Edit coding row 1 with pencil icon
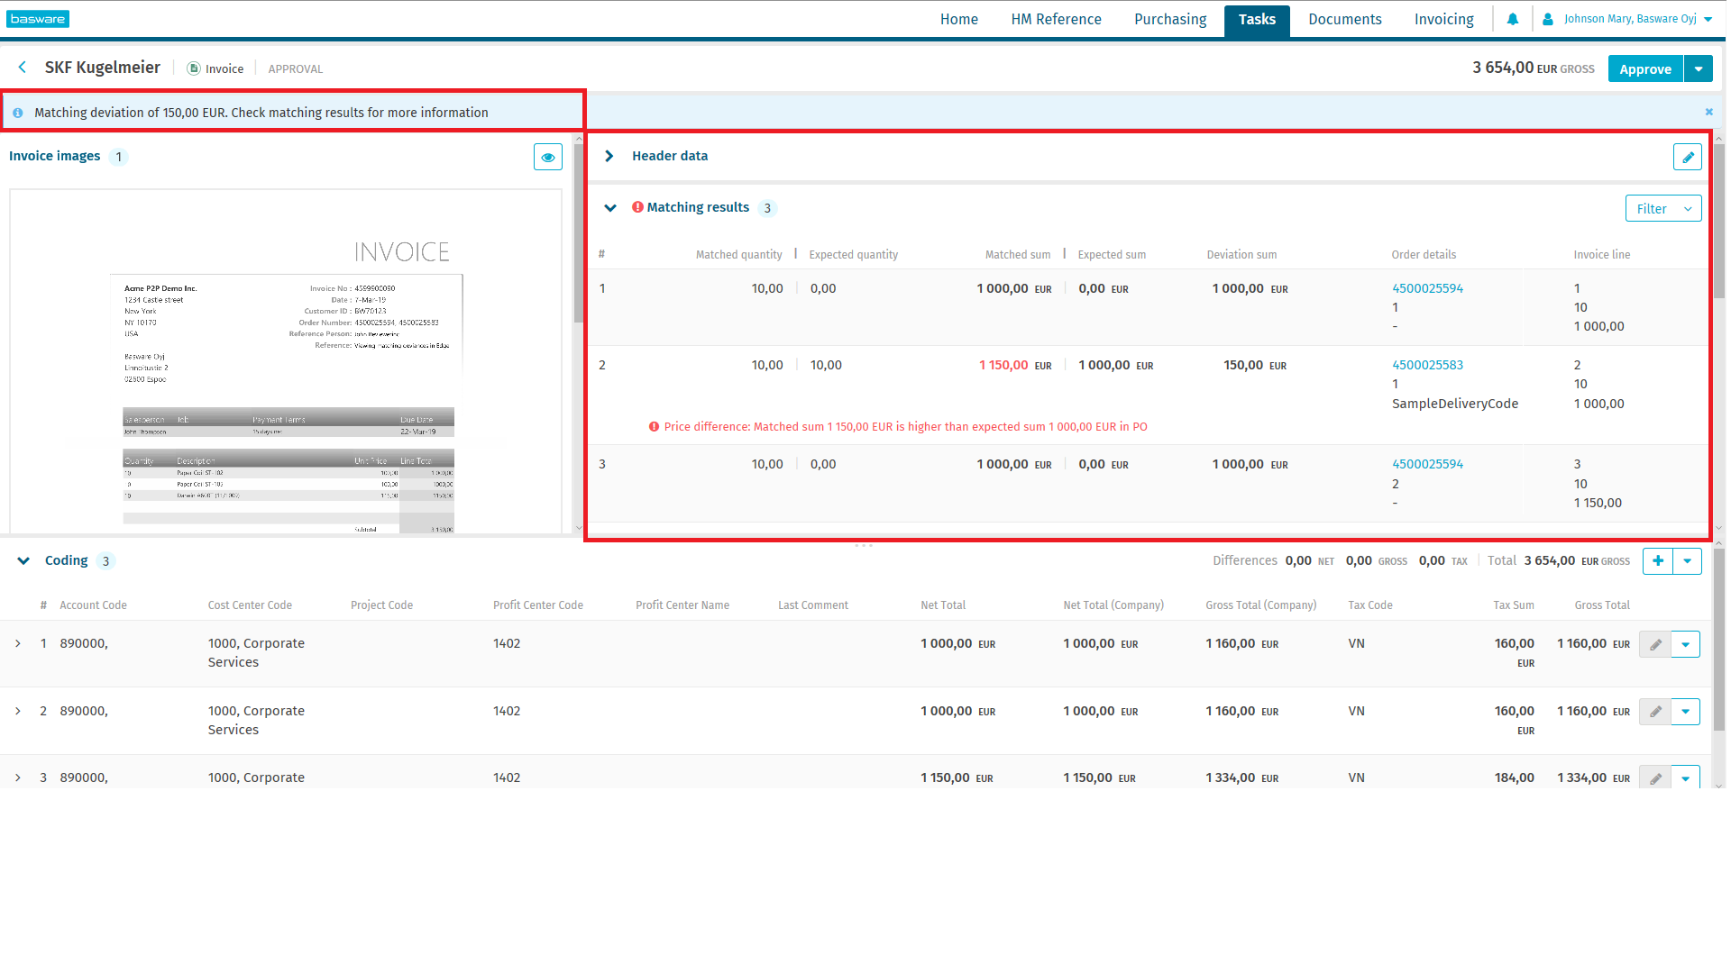Viewport: 1731px width, 973px height. tap(1655, 645)
